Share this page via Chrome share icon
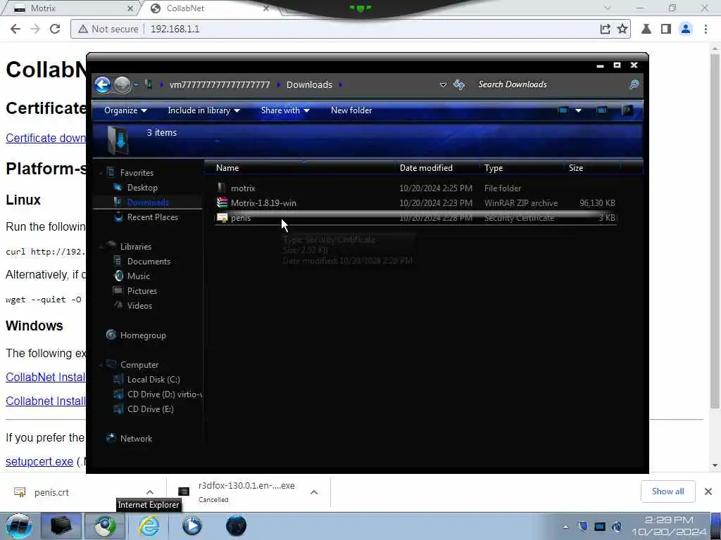The width and height of the screenshot is (721, 540). (x=605, y=29)
